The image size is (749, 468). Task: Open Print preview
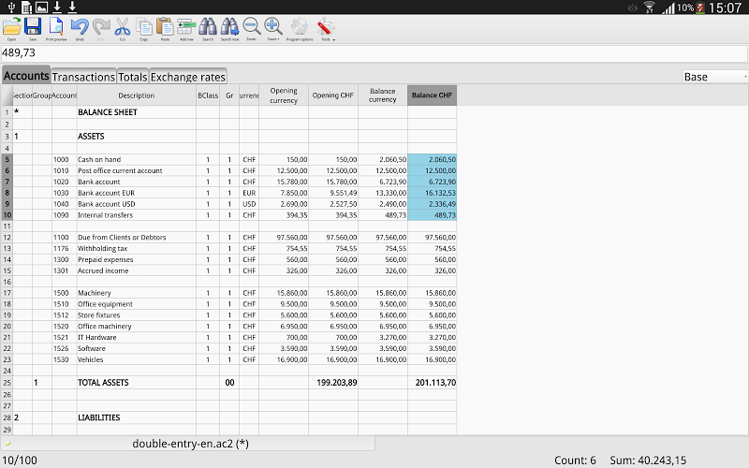tap(56, 29)
